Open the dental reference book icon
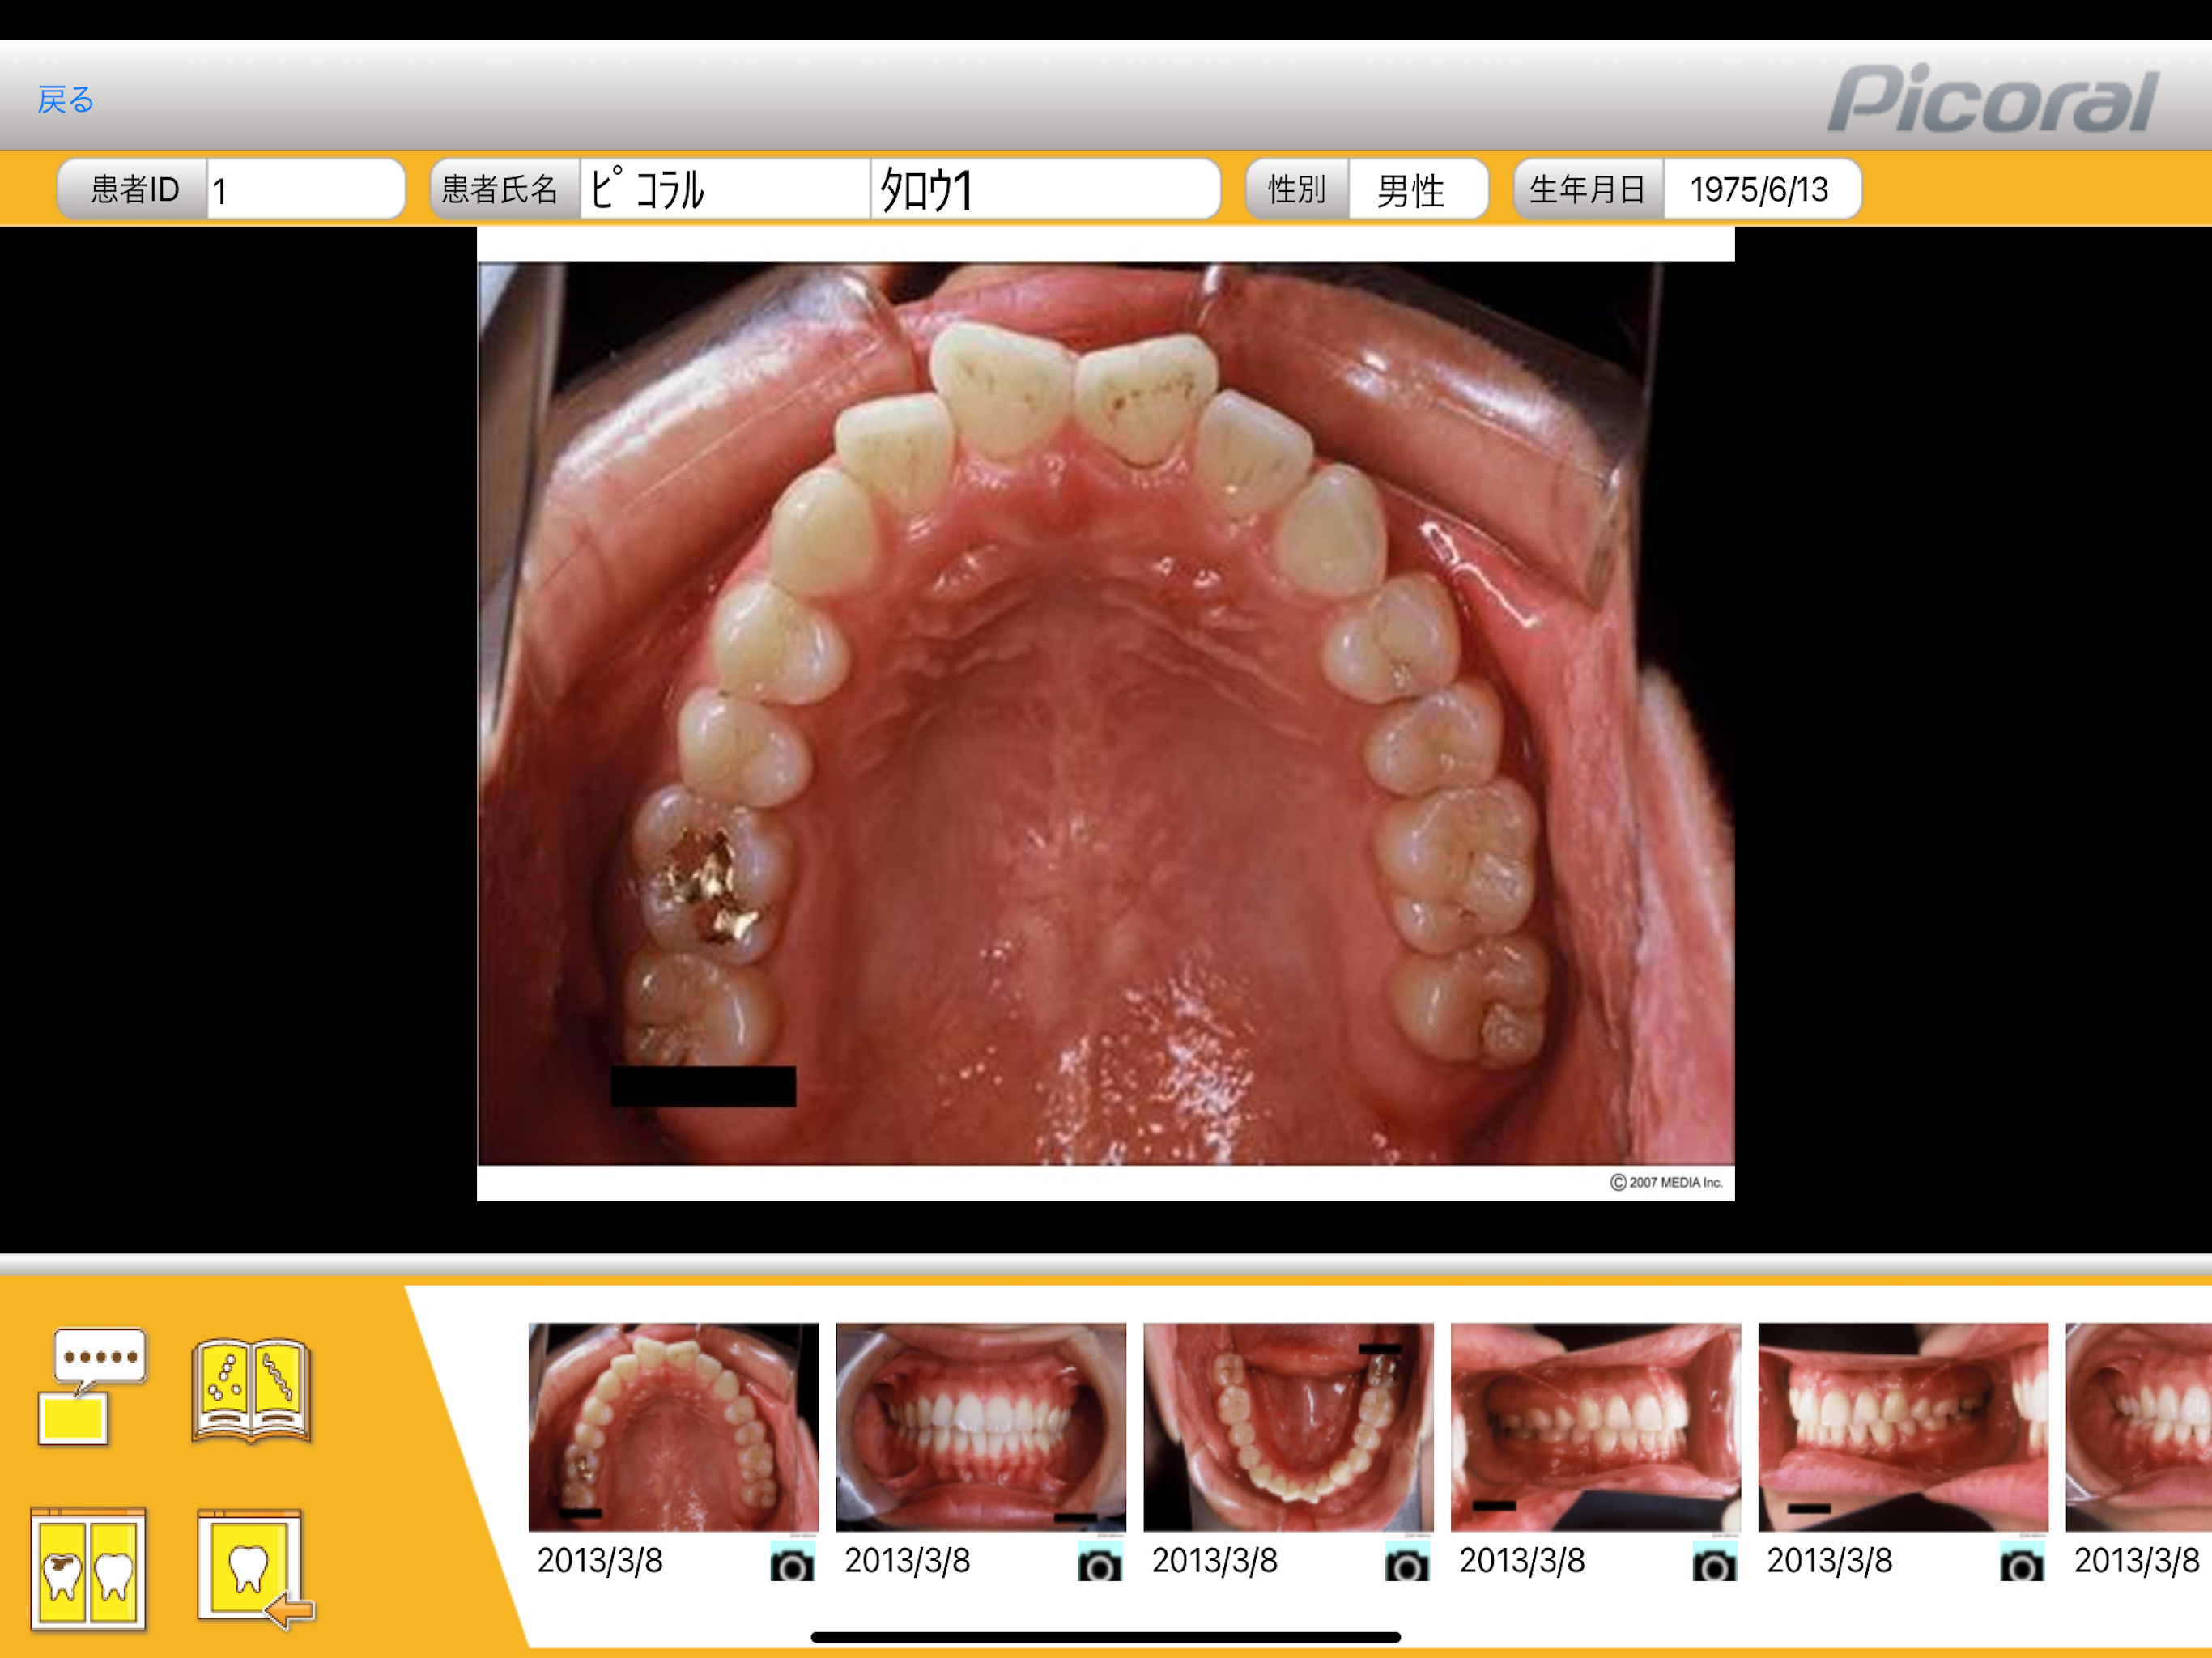 point(251,1390)
